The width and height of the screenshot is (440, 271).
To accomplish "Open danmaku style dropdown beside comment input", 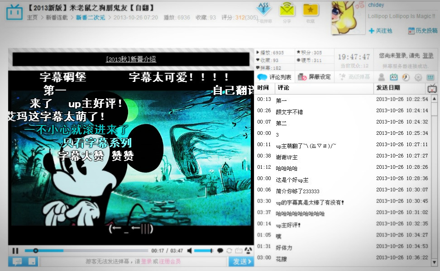I will (x=32, y=261).
